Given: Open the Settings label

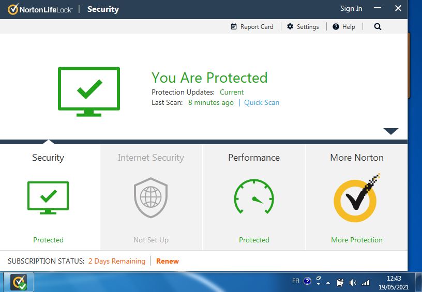Looking at the screenshot, I should (308, 27).
